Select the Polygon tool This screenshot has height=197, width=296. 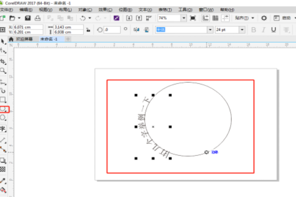click(x=3, y=118)
